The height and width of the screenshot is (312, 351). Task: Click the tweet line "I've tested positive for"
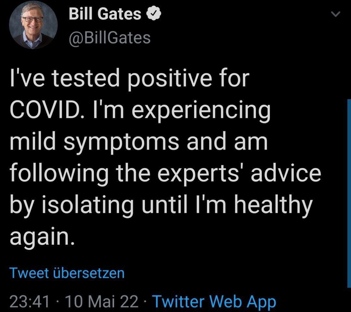click(x=129, y=79)
